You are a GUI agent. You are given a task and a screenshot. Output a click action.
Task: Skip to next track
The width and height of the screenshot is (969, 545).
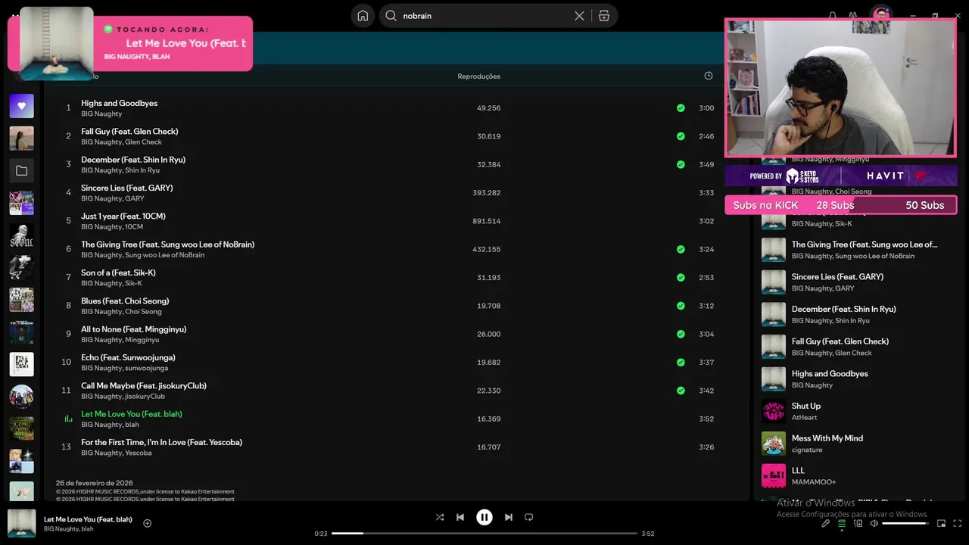(509, 517)
